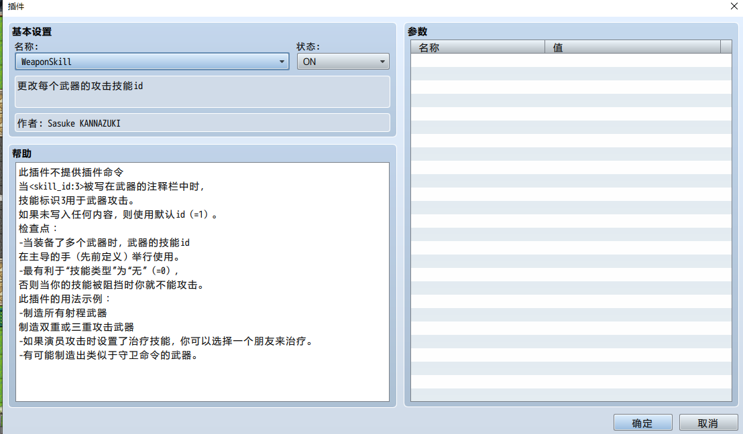
Task: Close the 插件 dialog window
Action: [x=734, y=6]
